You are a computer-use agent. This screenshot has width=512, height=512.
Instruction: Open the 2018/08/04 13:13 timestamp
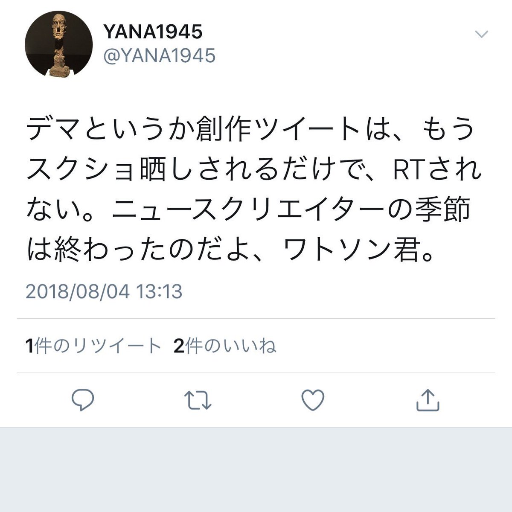pos(104,292)
